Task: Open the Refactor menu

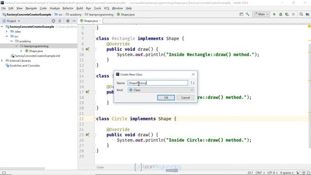Action: pyautogui.click(x=68, y=8)
